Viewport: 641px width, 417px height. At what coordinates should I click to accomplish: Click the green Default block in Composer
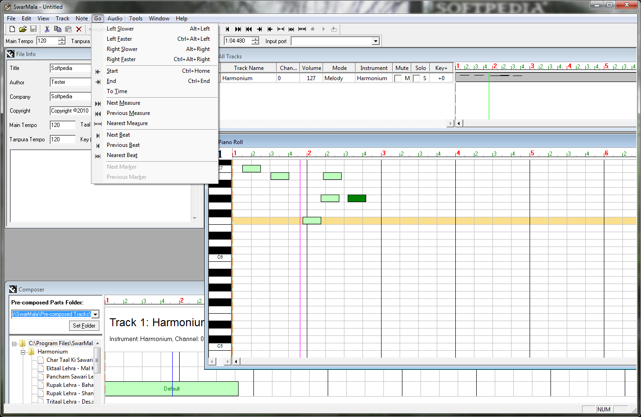pyautogui.click(x=172, y=389)
